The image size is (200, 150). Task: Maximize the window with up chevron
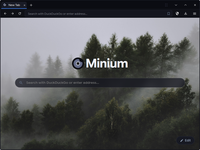point(185,5)
